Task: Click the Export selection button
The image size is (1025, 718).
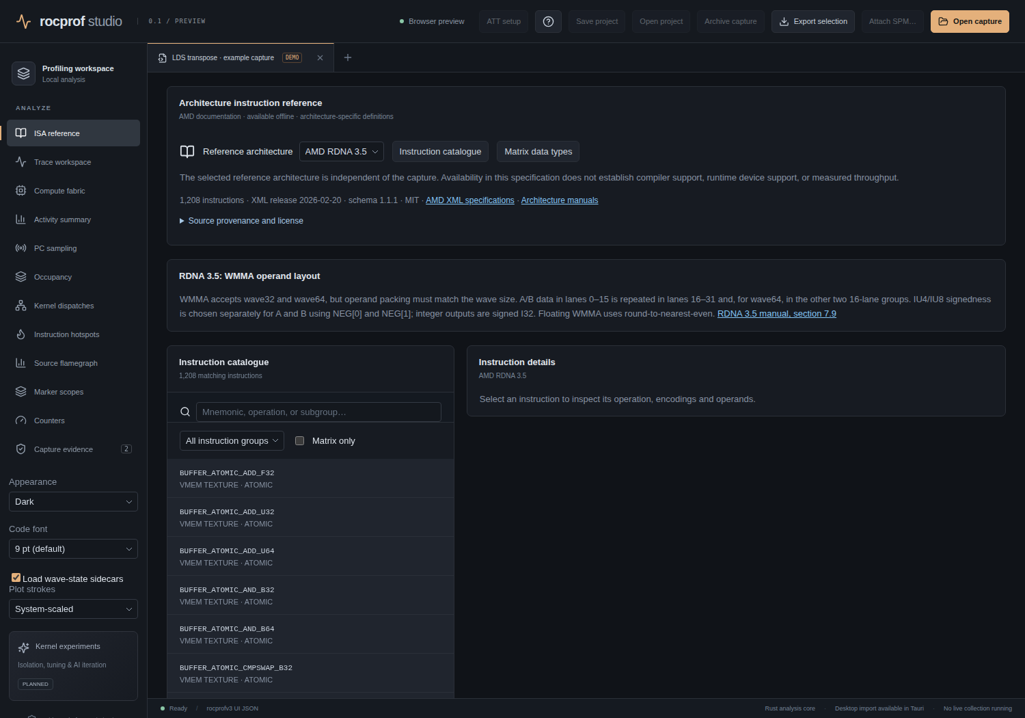Action: point(813,21)
